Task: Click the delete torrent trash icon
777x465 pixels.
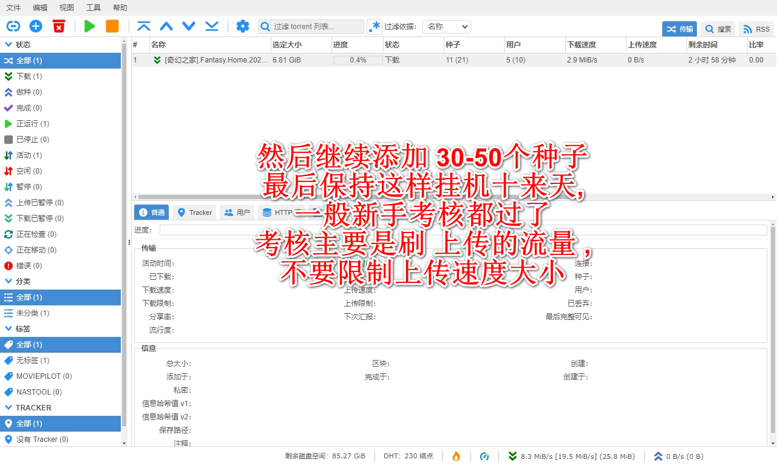Action: point(58,26)
